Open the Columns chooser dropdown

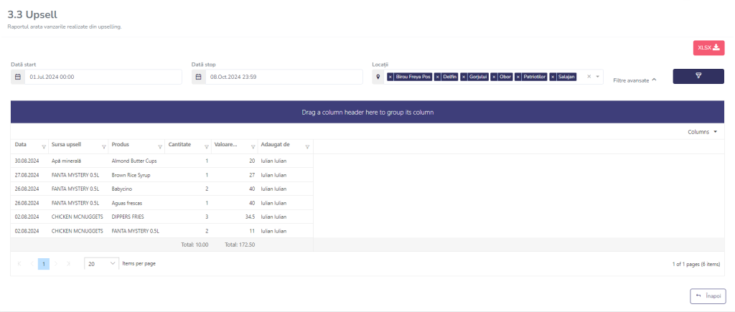pyautogui.click(x=702, y=132)
